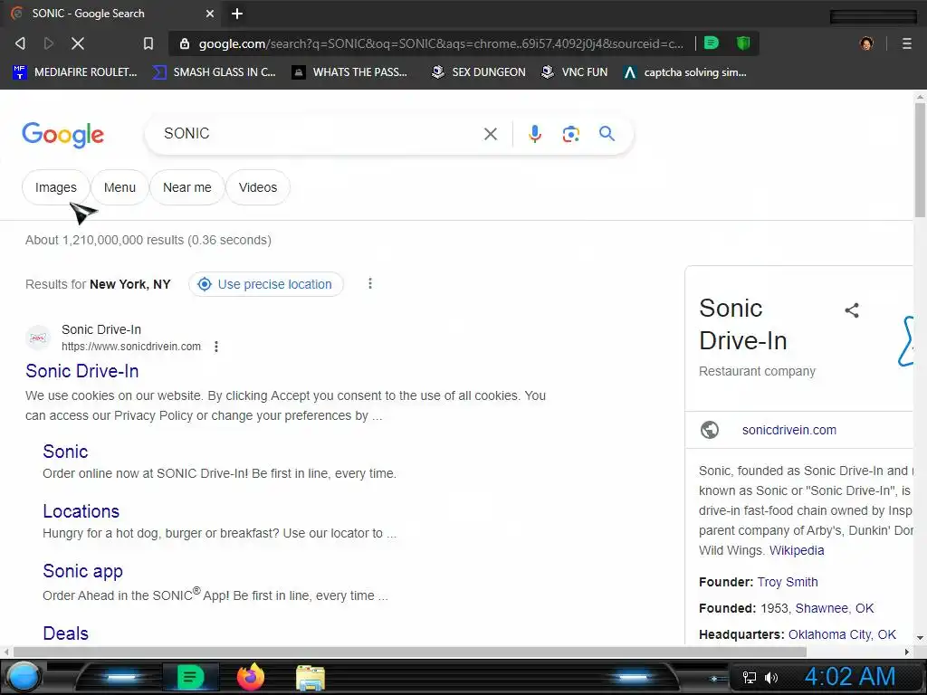The image size is (927, 695).
Task: Open Start orb on taskbar
Action: coord(23,677)
